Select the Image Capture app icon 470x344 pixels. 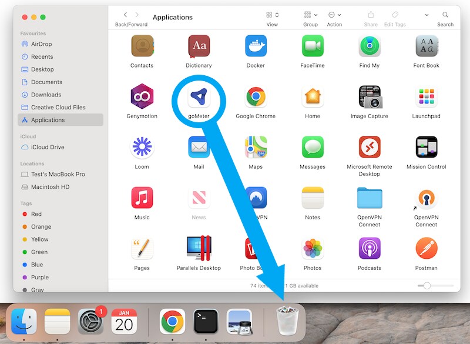point(371,96)
